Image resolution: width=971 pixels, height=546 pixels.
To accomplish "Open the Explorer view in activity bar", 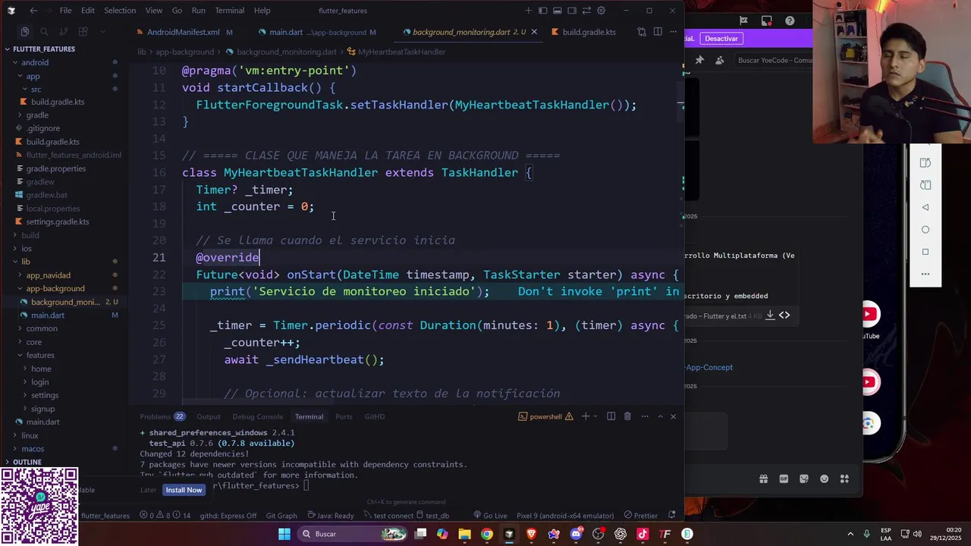I will pos(24,32).
